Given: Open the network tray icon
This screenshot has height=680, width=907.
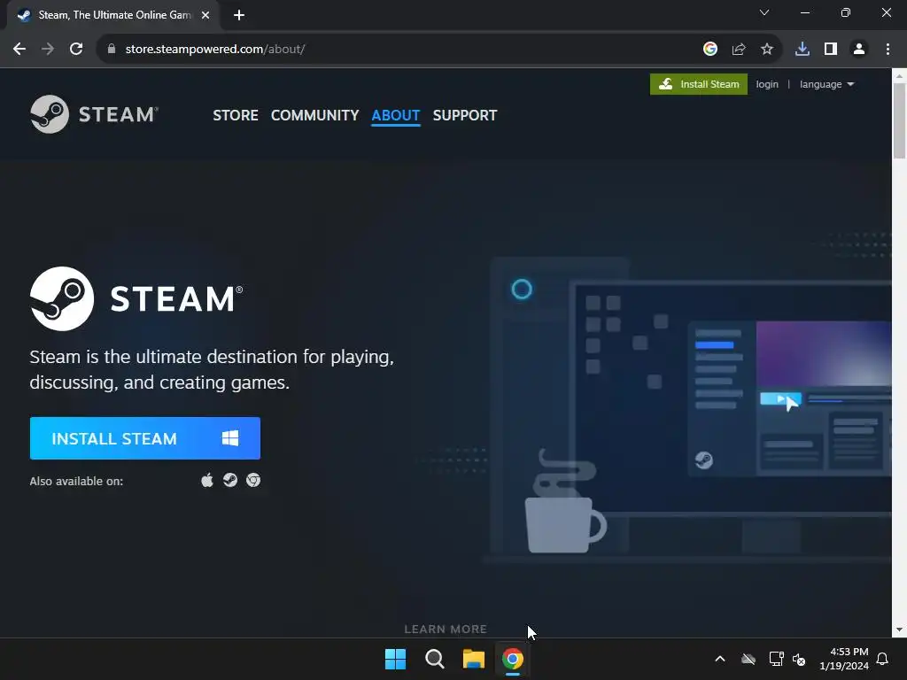Looking at the screenshot, I should pyautogui.click(x=776, y=659).
